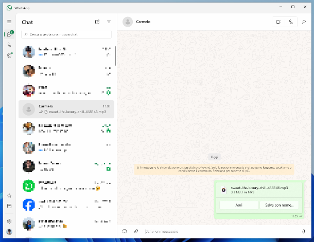Image resolution: width=314 pixels, height=242 pixels.
Task: Click the sweet-life-luxury-chill-438146.mp3 filename in the message
Action: [259, 188]
